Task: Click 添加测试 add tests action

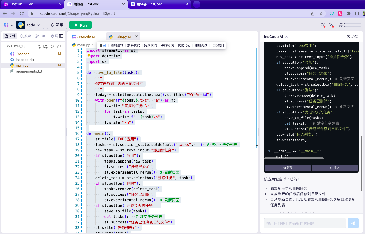Action: coord(201,45)
